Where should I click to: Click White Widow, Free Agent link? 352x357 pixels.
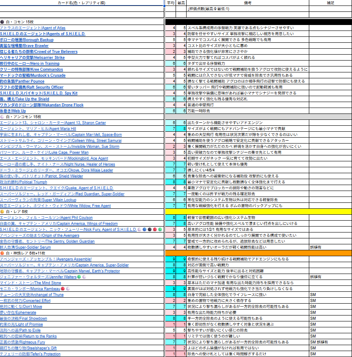[x=55, y=205]
